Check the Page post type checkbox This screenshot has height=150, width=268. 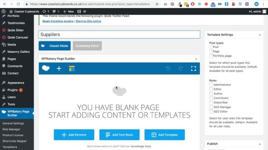pyautogui.click(x=211, y=52)
